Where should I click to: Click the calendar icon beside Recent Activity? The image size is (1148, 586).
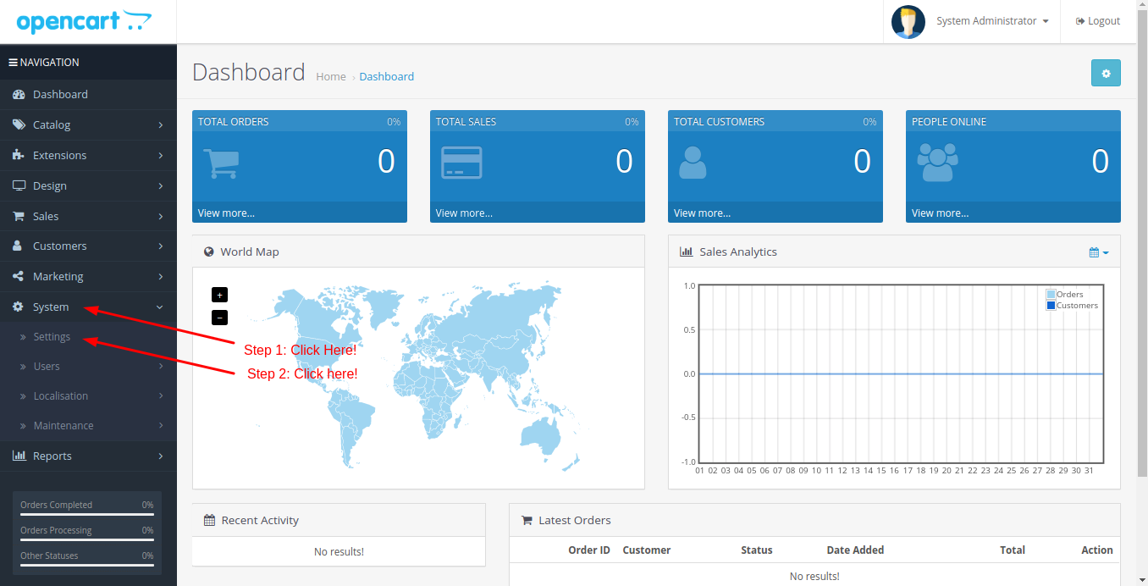[x=209, y=520]
